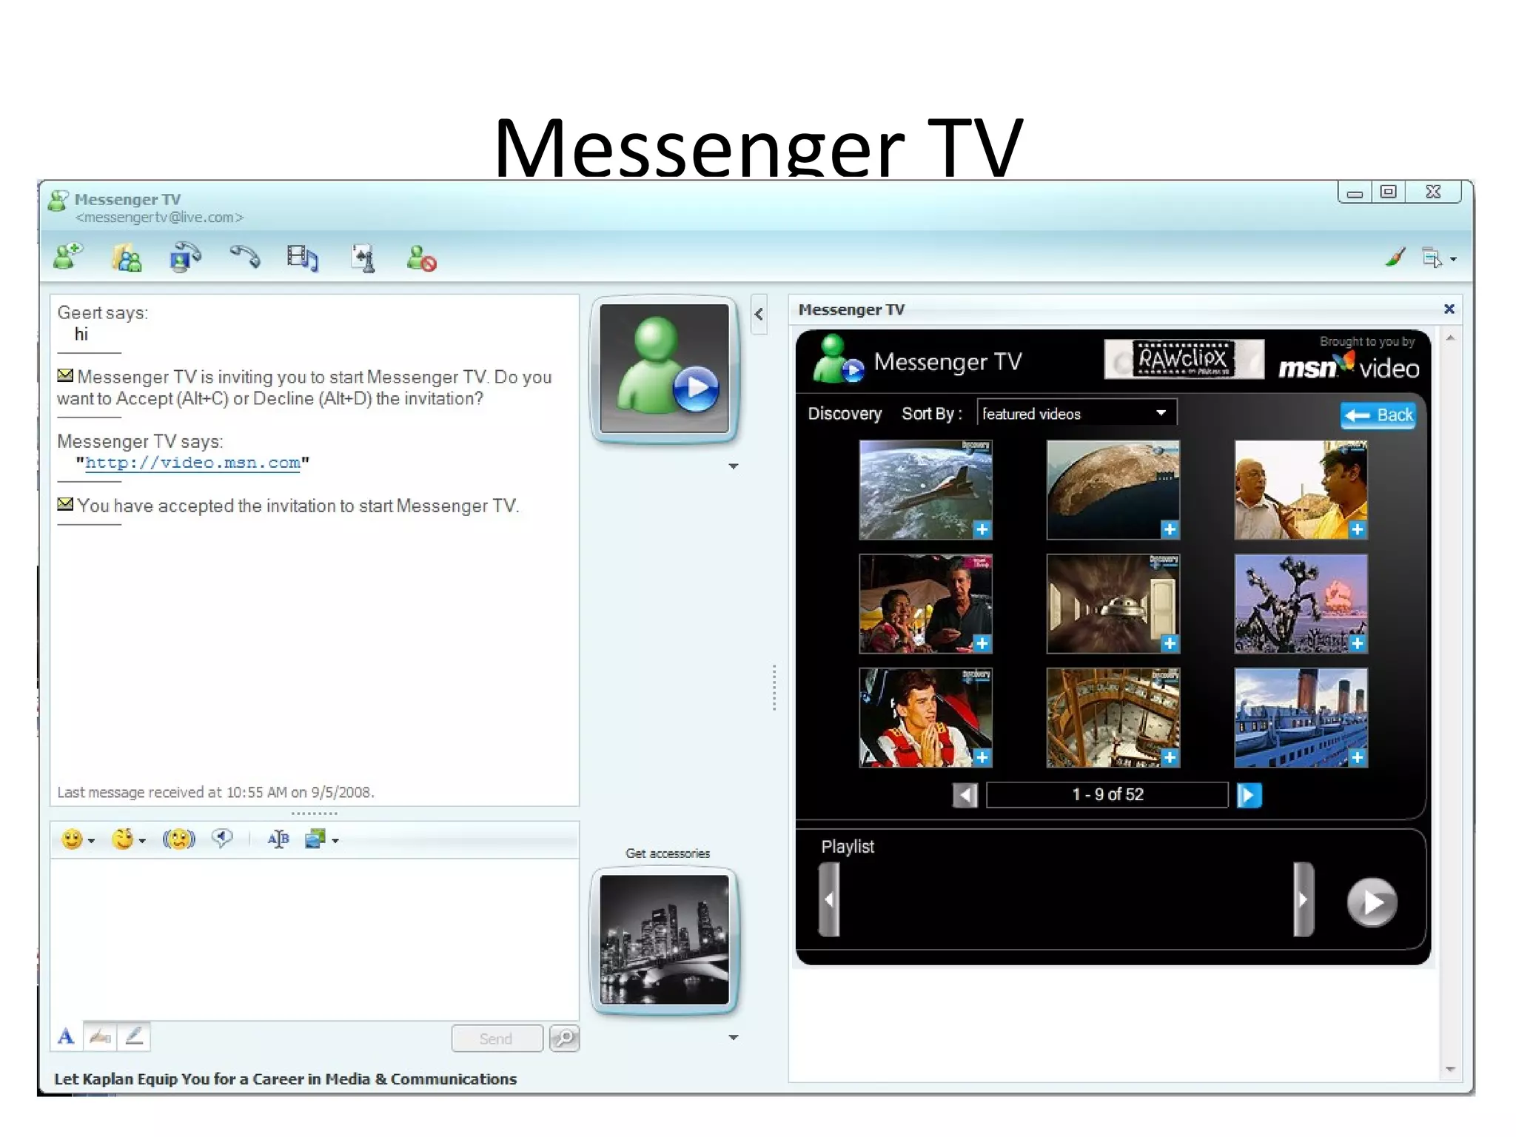Open the invite contacts icon
This screenshot has width=1516, height=1137.
point(127,258)
